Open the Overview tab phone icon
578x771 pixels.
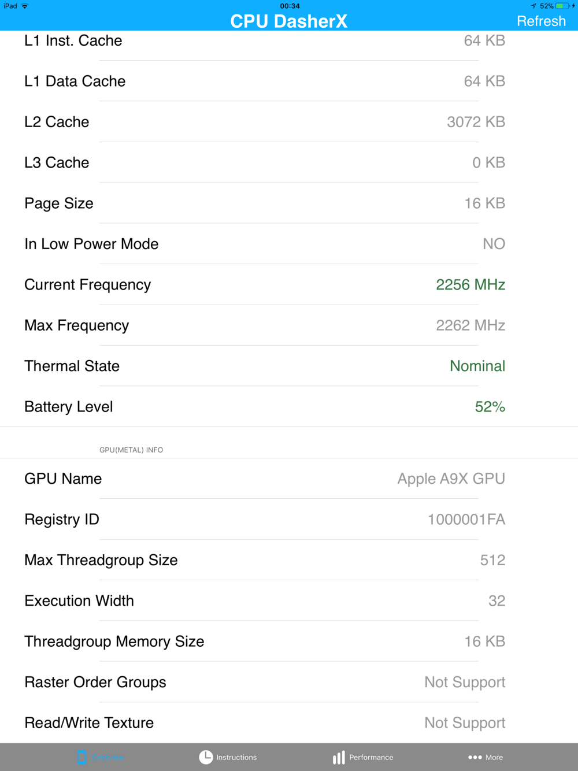coord(82,757)
